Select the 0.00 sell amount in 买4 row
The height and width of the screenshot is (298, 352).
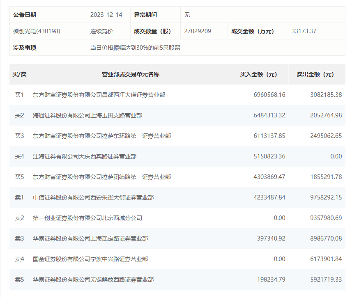pyautogui.click(x=336, y=156)
